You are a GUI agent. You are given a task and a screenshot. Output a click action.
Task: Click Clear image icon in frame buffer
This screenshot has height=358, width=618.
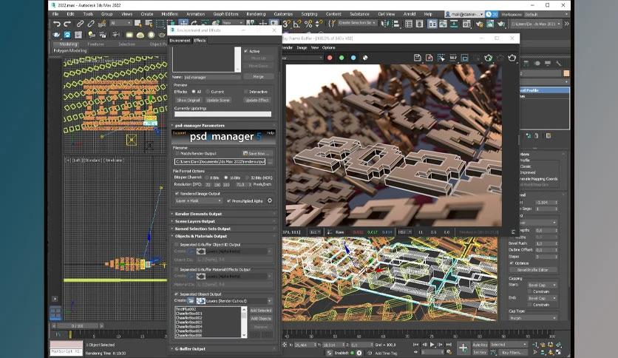click(429, 58)
